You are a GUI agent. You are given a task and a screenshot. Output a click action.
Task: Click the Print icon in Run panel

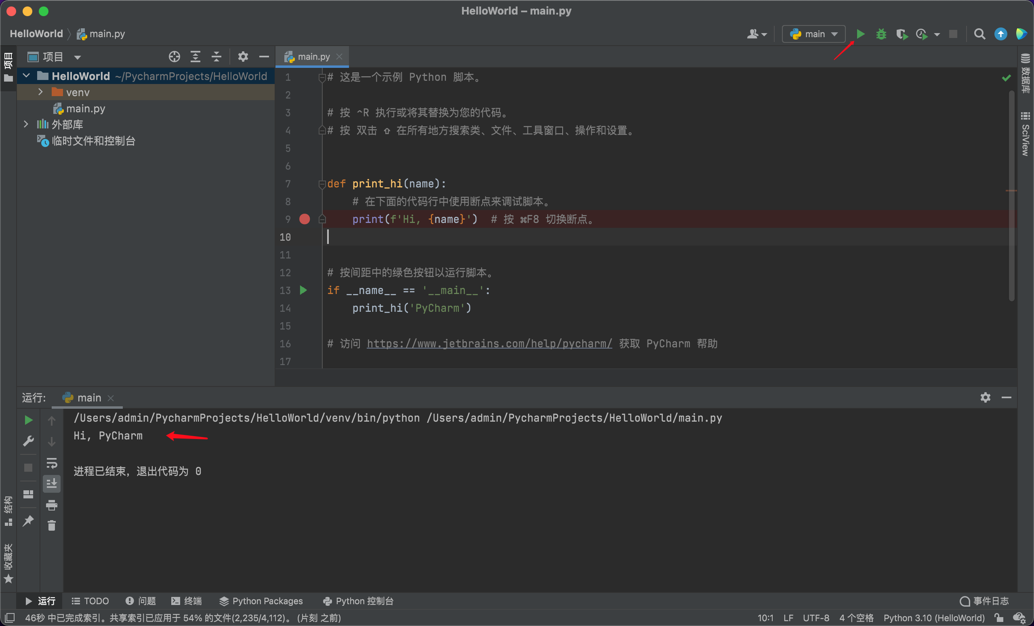[52, 505]
